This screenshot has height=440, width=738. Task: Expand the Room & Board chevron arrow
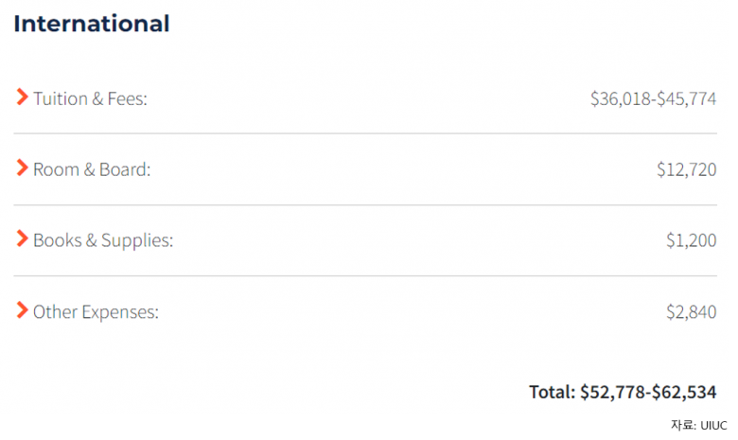tap(22, 168)
